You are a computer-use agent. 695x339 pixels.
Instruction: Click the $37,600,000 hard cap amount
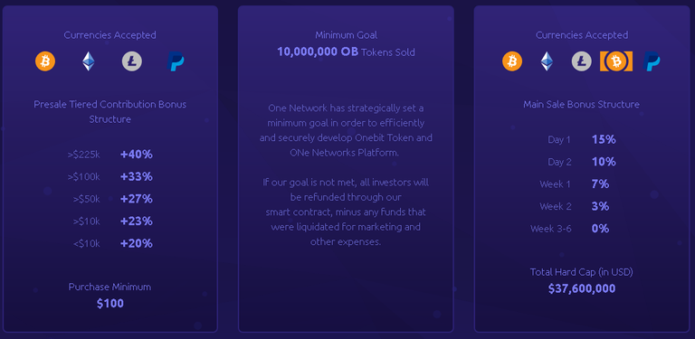pyautogui.click(x=582, y=289)
